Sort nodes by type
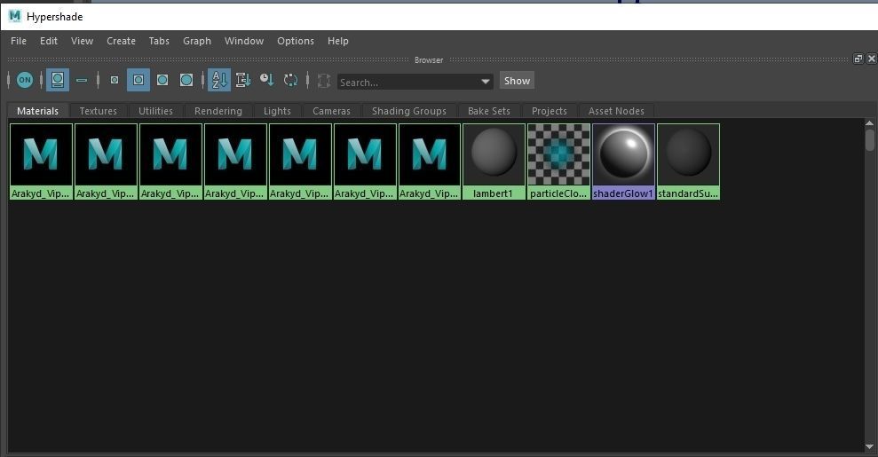The width and height of the screenshot is (878, 457). pyautogui.click(x=243, y=80)
